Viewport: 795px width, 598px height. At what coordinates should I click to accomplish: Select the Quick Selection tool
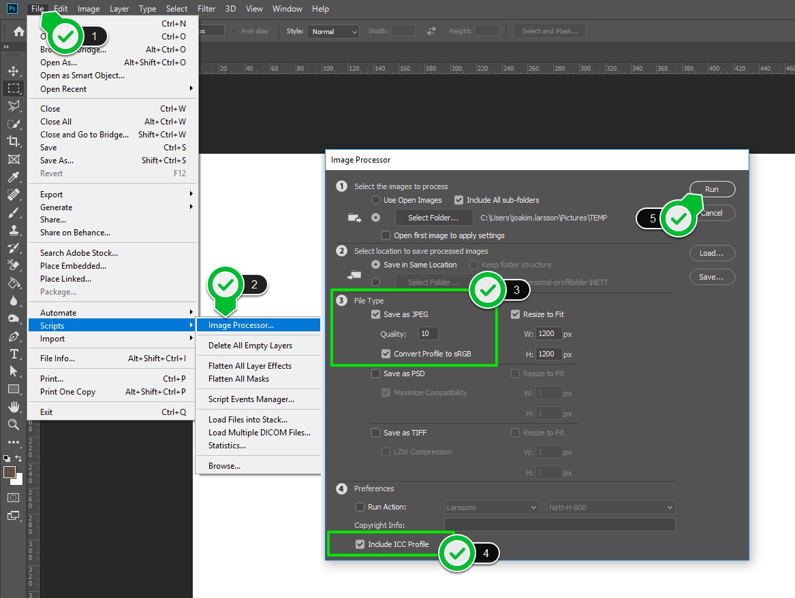(x=14, y=124)
